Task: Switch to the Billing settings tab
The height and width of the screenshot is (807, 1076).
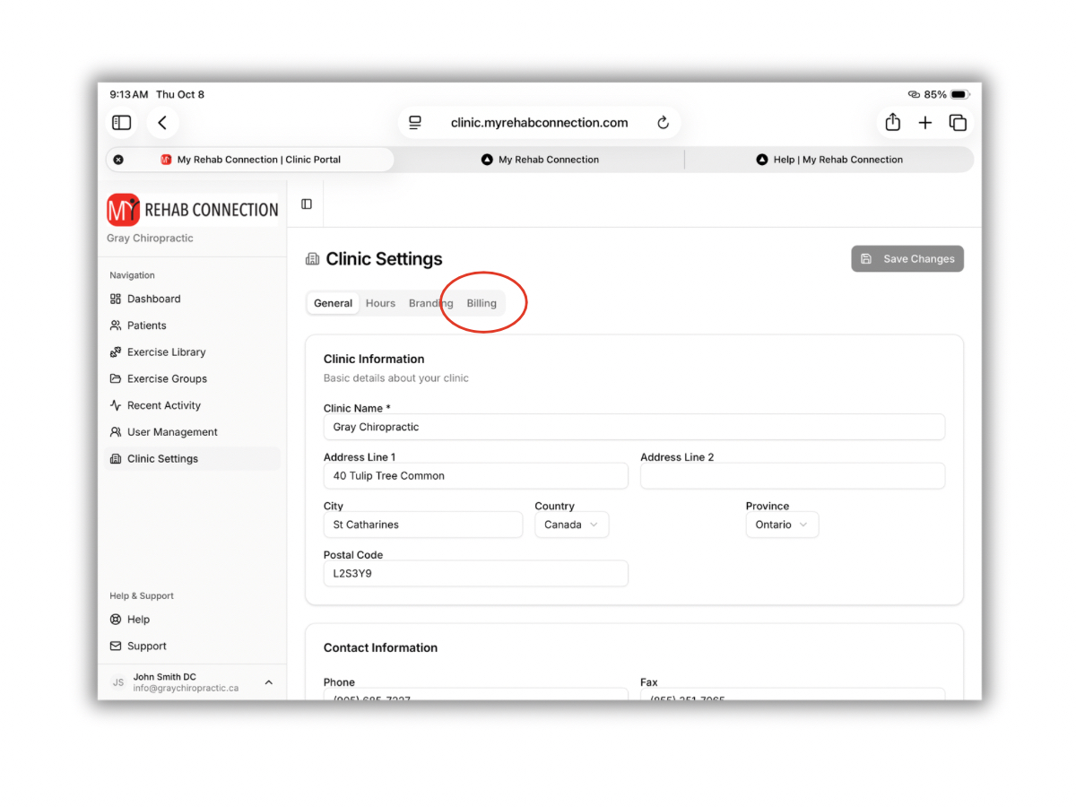Action: pos(482,303)
